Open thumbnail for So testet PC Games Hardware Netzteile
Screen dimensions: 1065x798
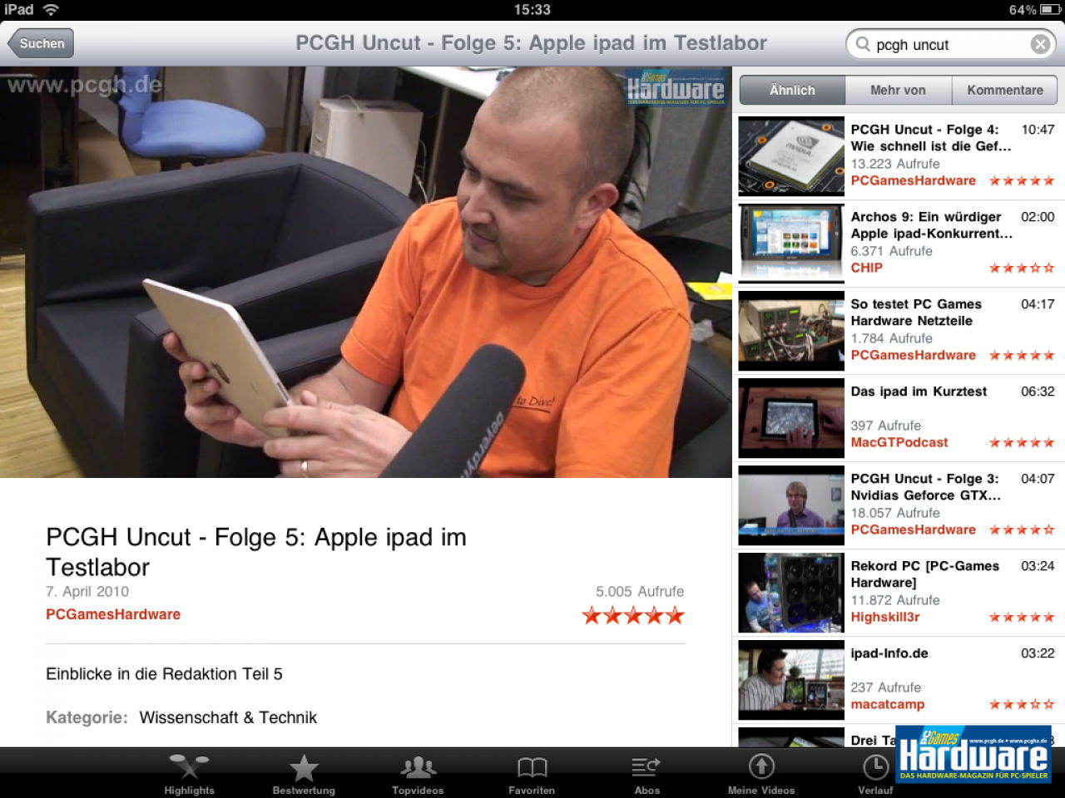pos(791,331)
